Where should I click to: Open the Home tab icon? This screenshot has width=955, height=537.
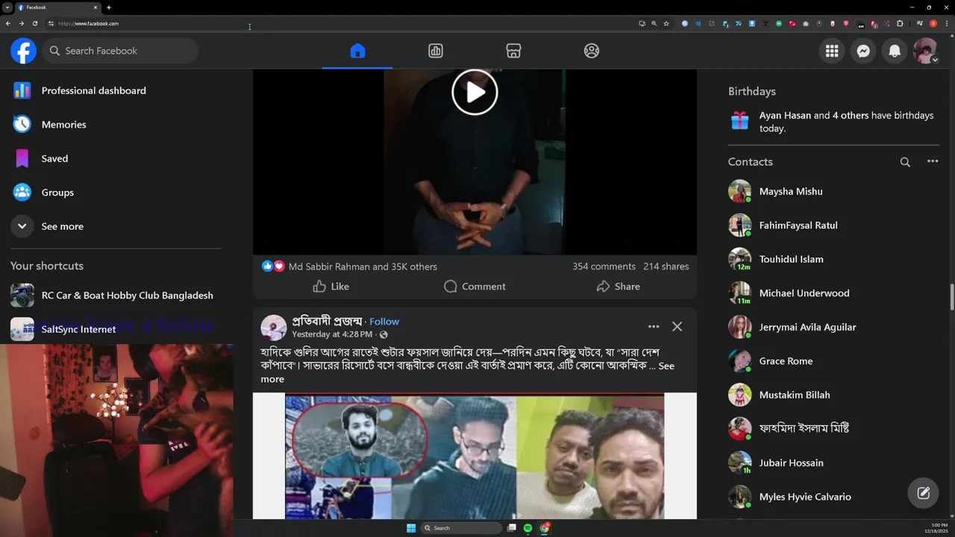(x=357, y=51)
